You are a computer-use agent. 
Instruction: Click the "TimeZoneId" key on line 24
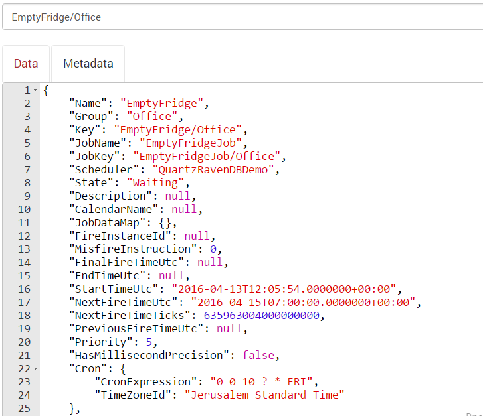133,395
